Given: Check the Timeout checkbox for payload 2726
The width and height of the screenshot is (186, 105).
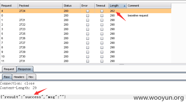Looking at the screenshot, I should (102, 38).
